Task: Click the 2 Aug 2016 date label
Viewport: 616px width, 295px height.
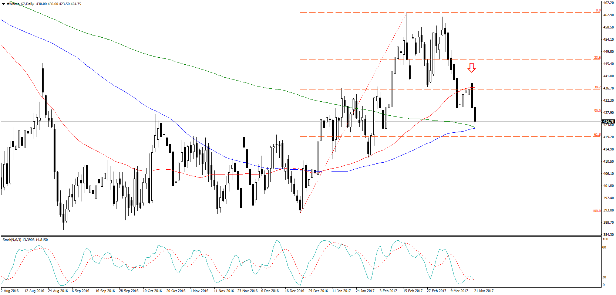Action: click(10, 291)
